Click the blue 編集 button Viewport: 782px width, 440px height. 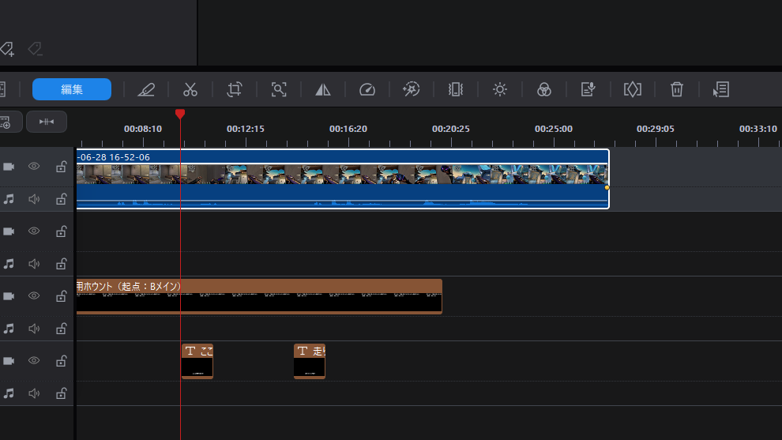point(72,89)
